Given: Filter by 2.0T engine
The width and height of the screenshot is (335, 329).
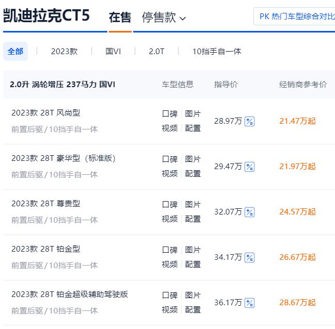Looking at the screenshot, I should click(156, 52).
